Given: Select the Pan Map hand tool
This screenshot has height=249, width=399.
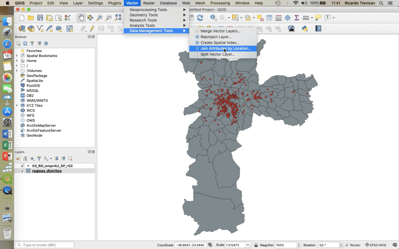Looking at the screenshot, I should (x=81, y=18).
